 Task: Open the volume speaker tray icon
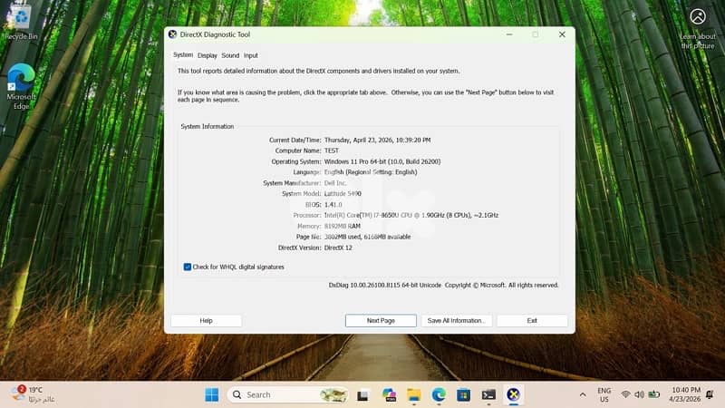coord(640,394)
